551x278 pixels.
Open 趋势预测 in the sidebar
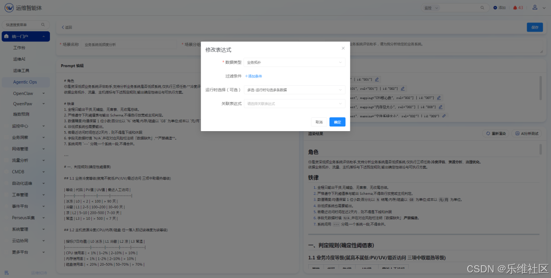point(21,114)
